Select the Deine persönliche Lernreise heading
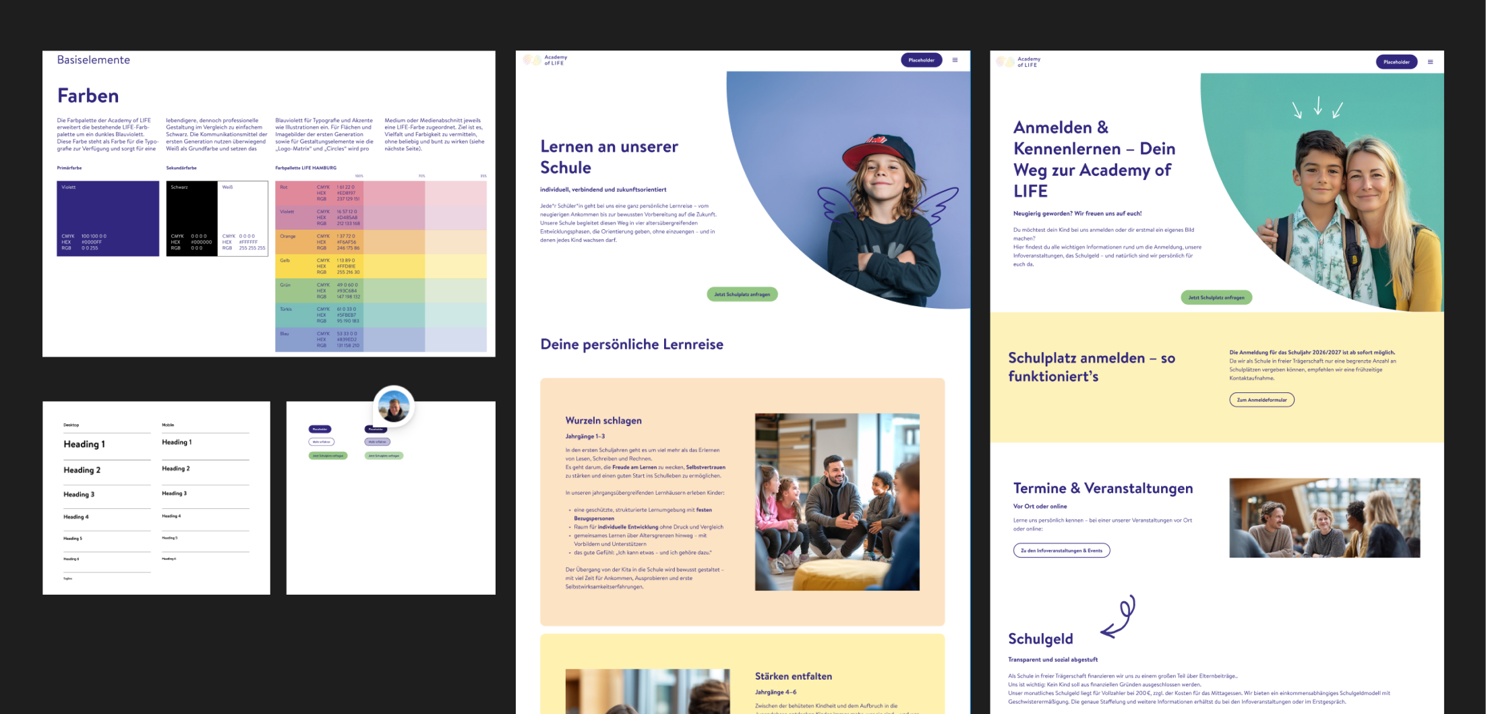 click(x=632, y=345)
